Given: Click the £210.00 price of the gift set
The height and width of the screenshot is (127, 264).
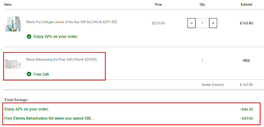Looking at the screenshot, I should [158, 23].
